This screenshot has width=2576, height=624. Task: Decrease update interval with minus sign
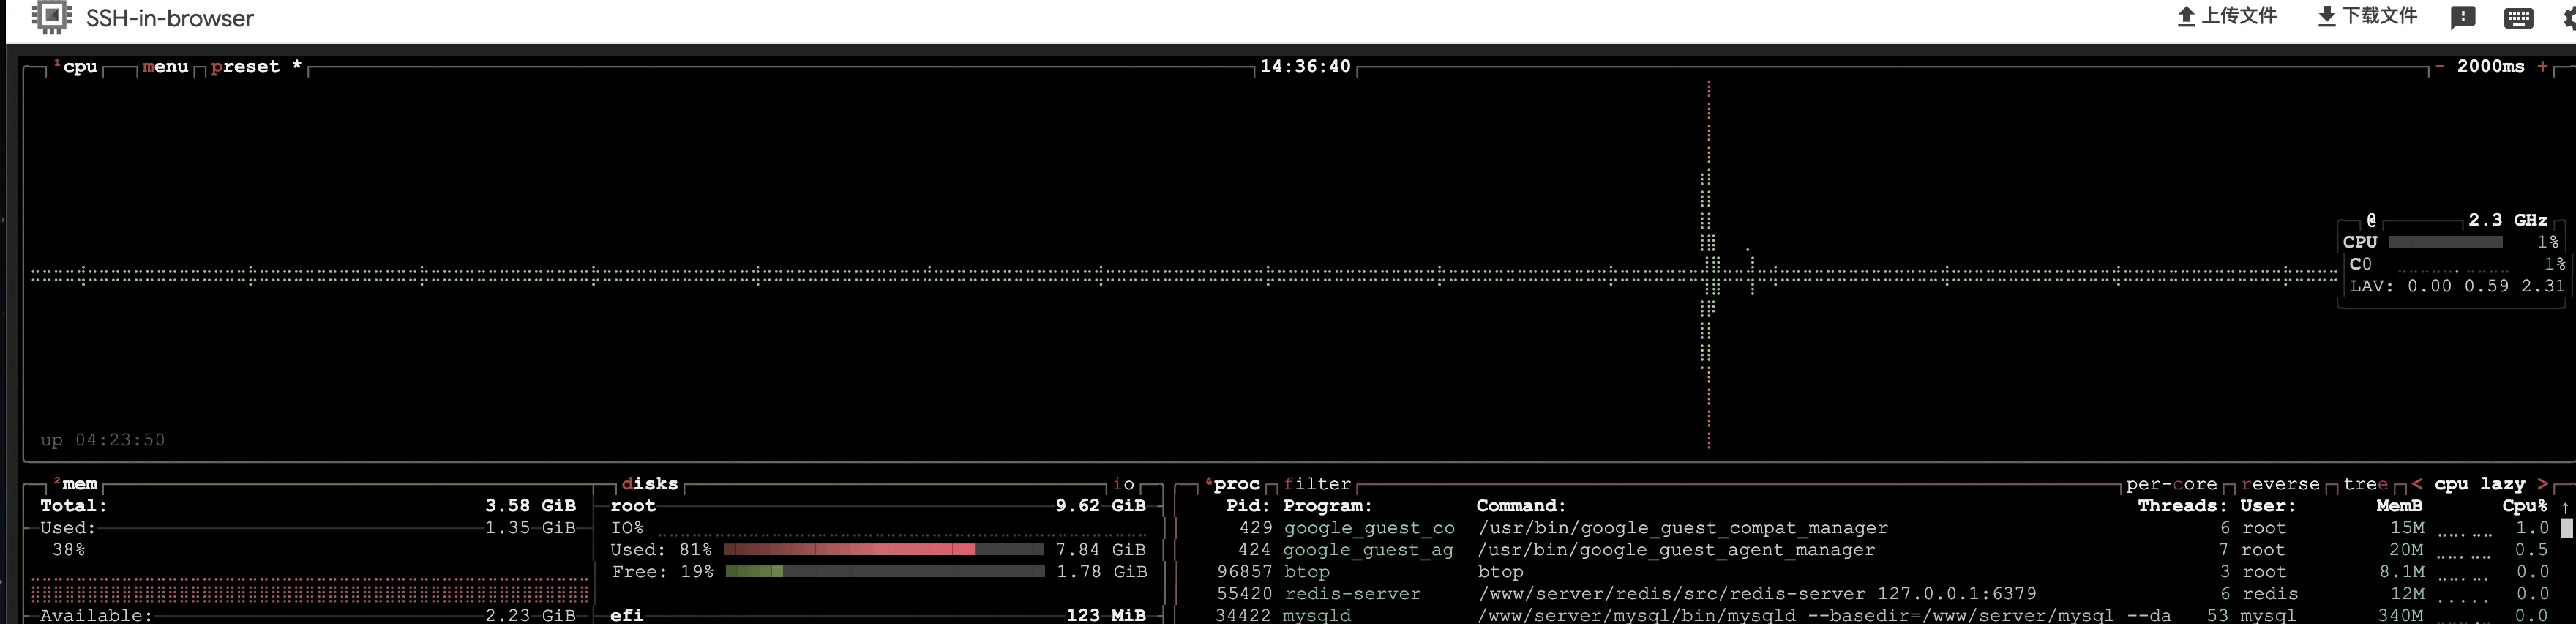(x=2440, y=66)
